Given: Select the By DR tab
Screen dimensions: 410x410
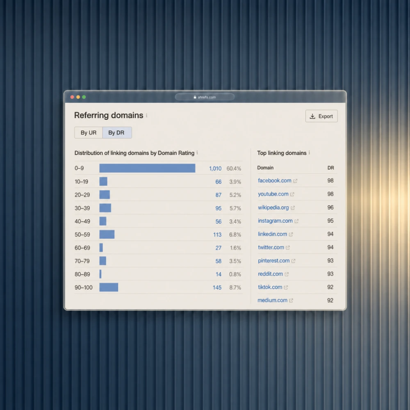Looking at the screenshot, I should click(117, 132).
